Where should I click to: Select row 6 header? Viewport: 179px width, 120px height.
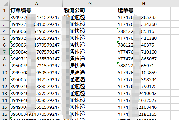click(5, 45)
